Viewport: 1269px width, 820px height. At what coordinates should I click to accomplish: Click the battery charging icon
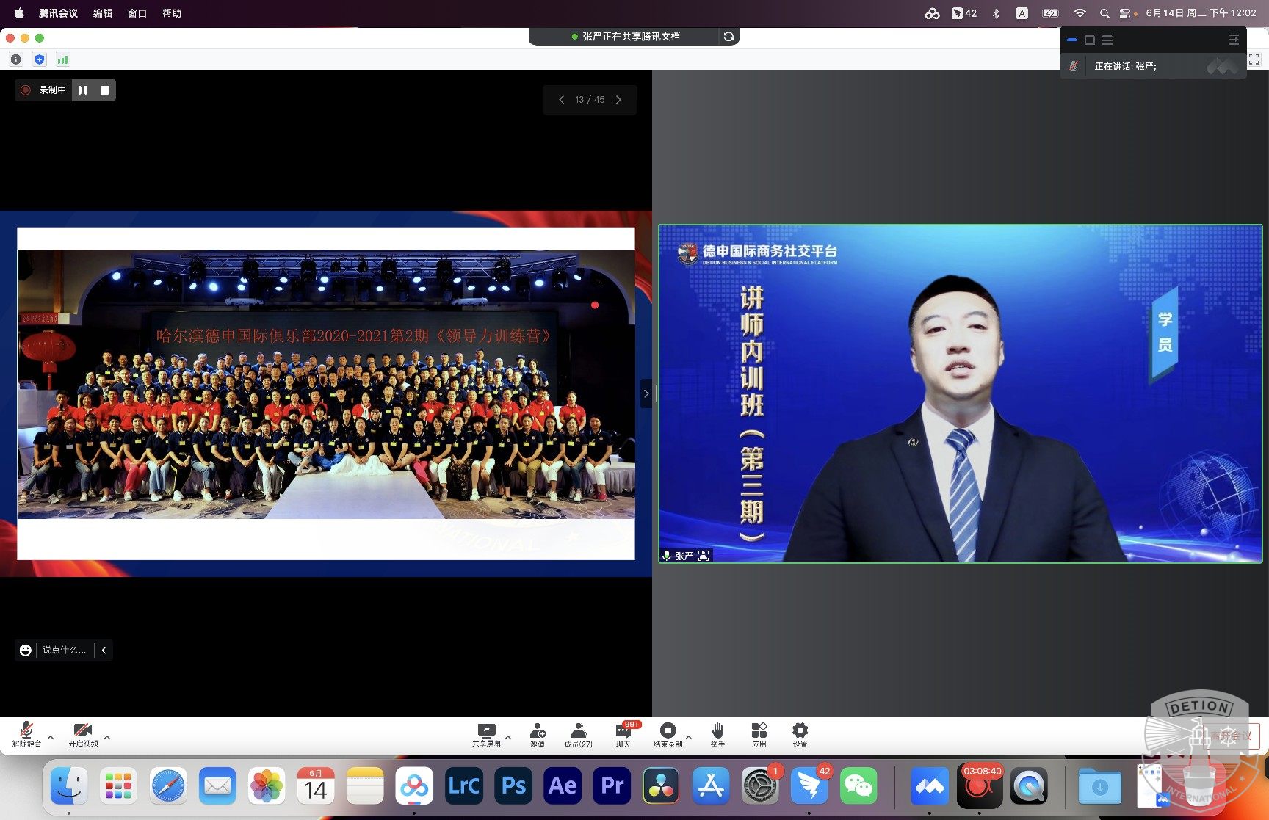point(1051,13)
